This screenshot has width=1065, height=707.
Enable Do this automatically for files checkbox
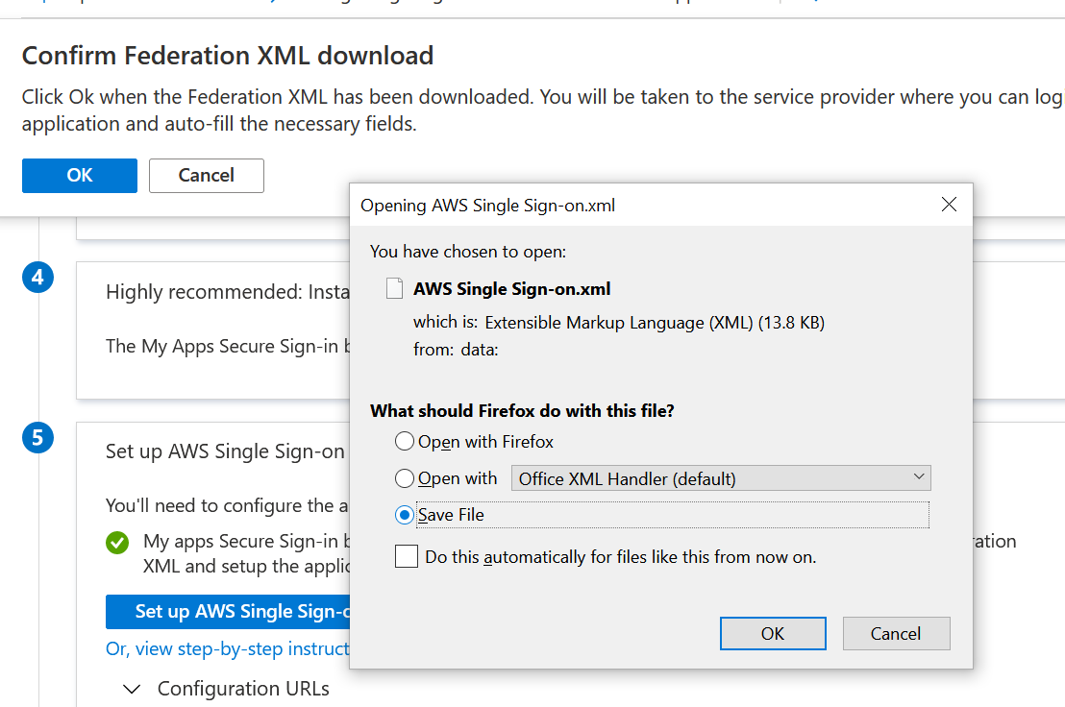(407, 556)
